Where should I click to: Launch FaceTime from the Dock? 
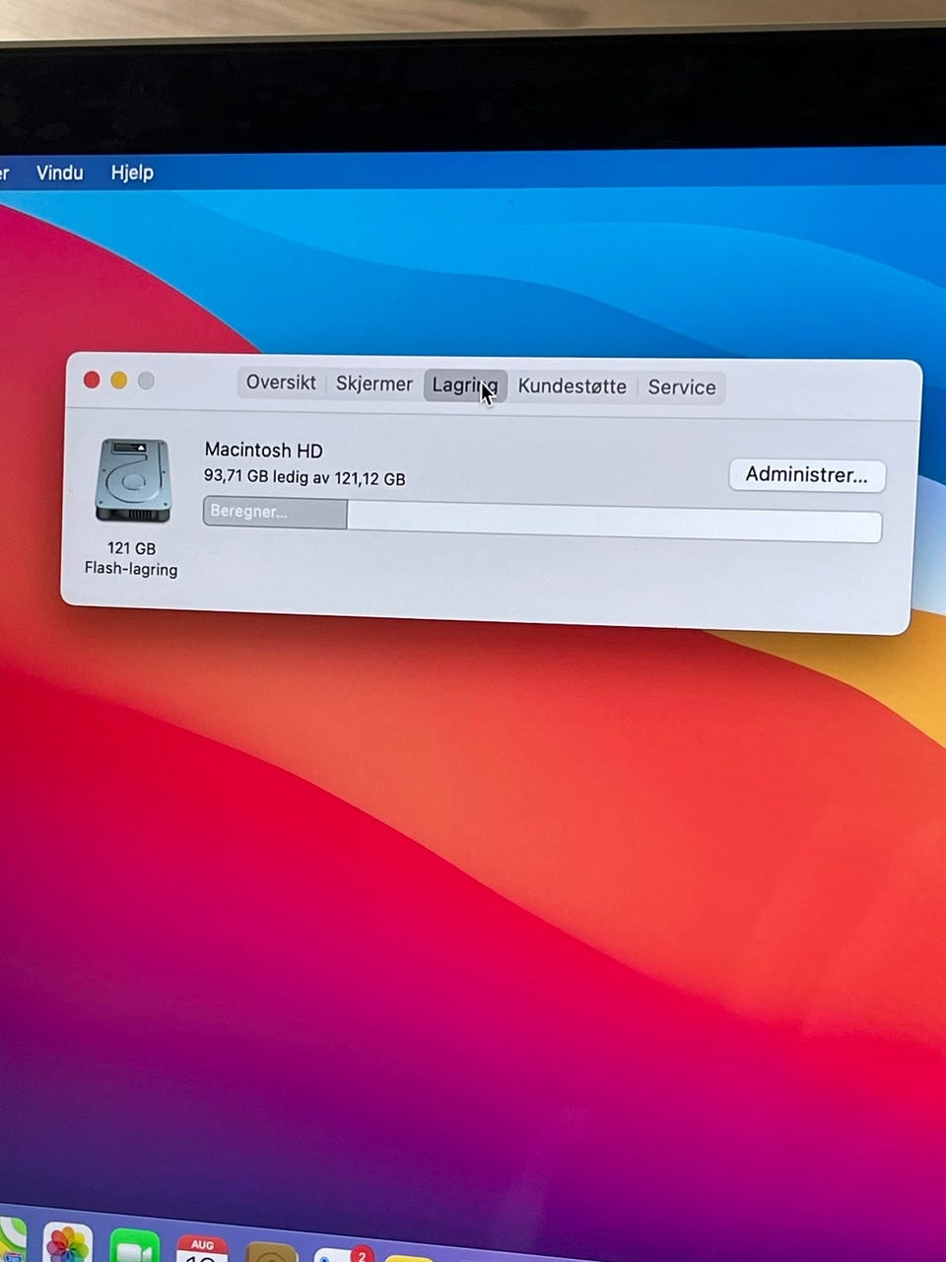[x=135, y=1246]
